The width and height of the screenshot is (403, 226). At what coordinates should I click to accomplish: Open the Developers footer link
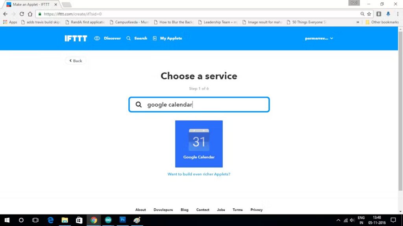point(163,210)
